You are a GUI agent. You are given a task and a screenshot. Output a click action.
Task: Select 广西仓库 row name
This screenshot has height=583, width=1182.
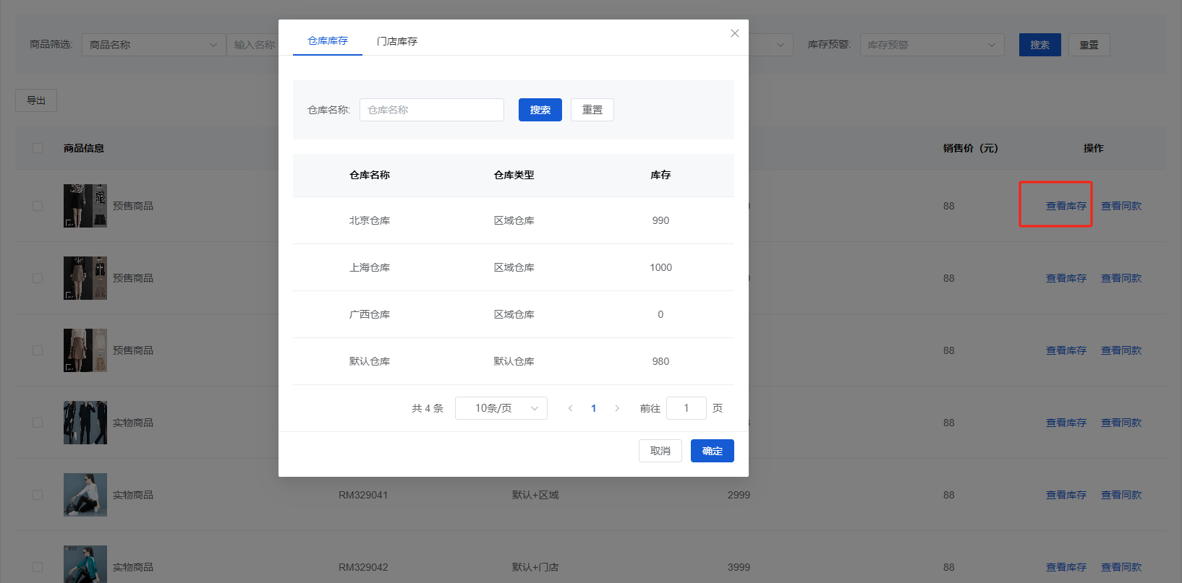[x=370, y=314]
